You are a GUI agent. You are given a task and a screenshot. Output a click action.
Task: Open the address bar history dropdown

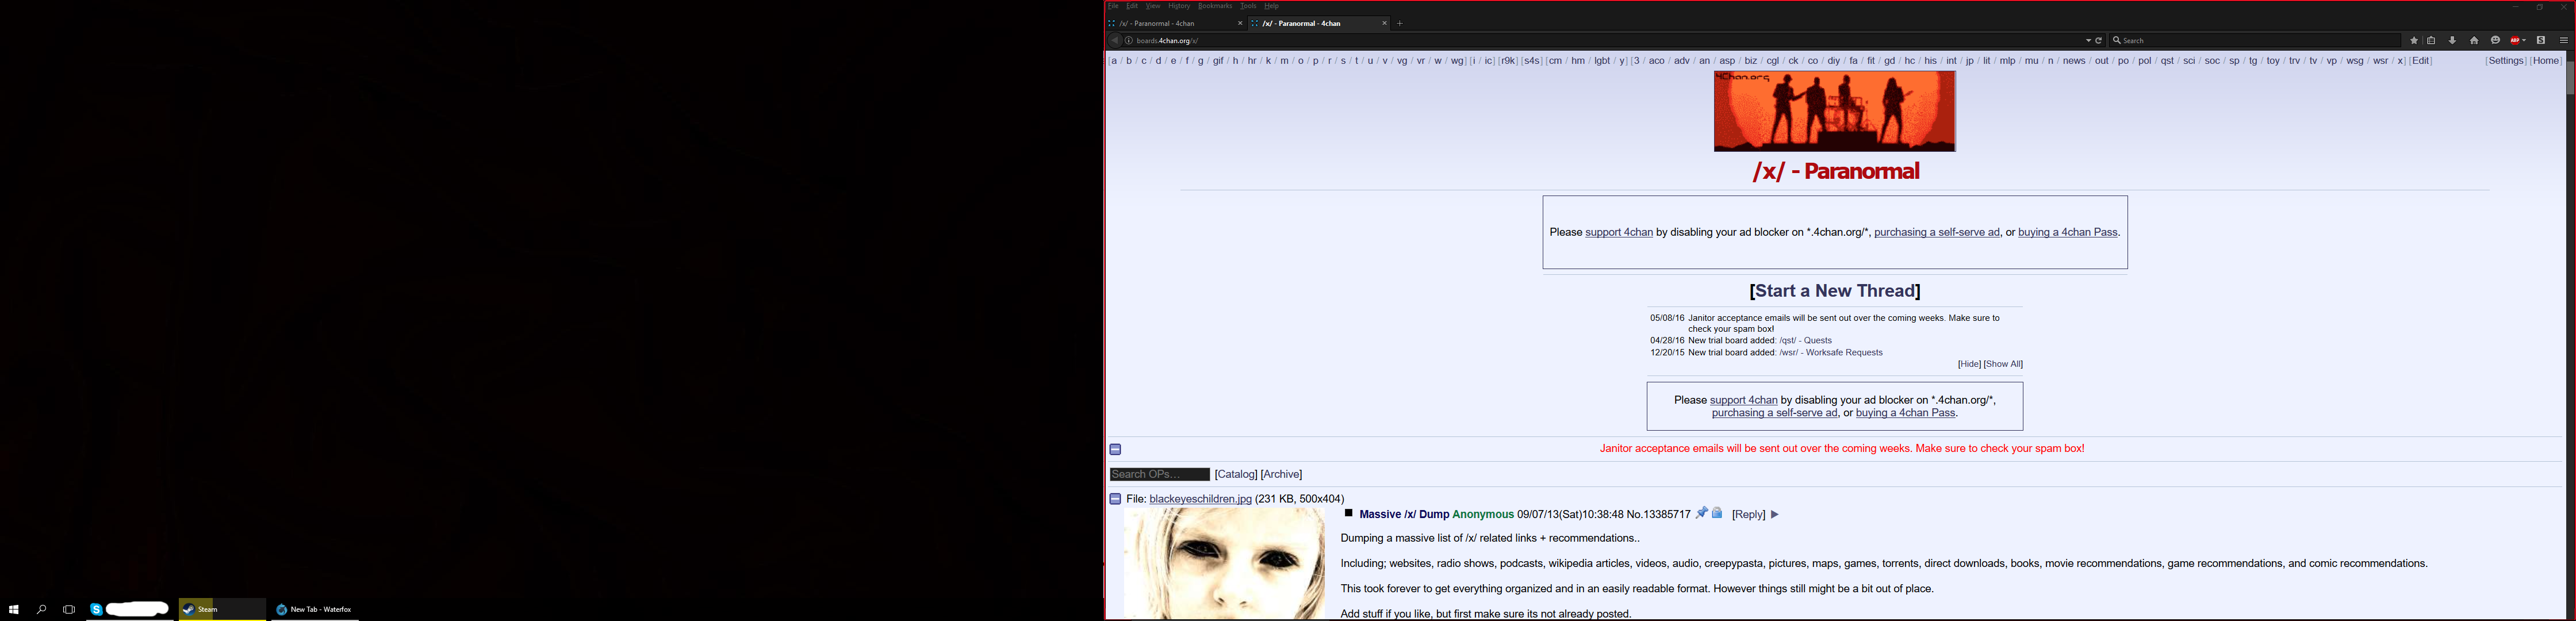(2088, 41)
